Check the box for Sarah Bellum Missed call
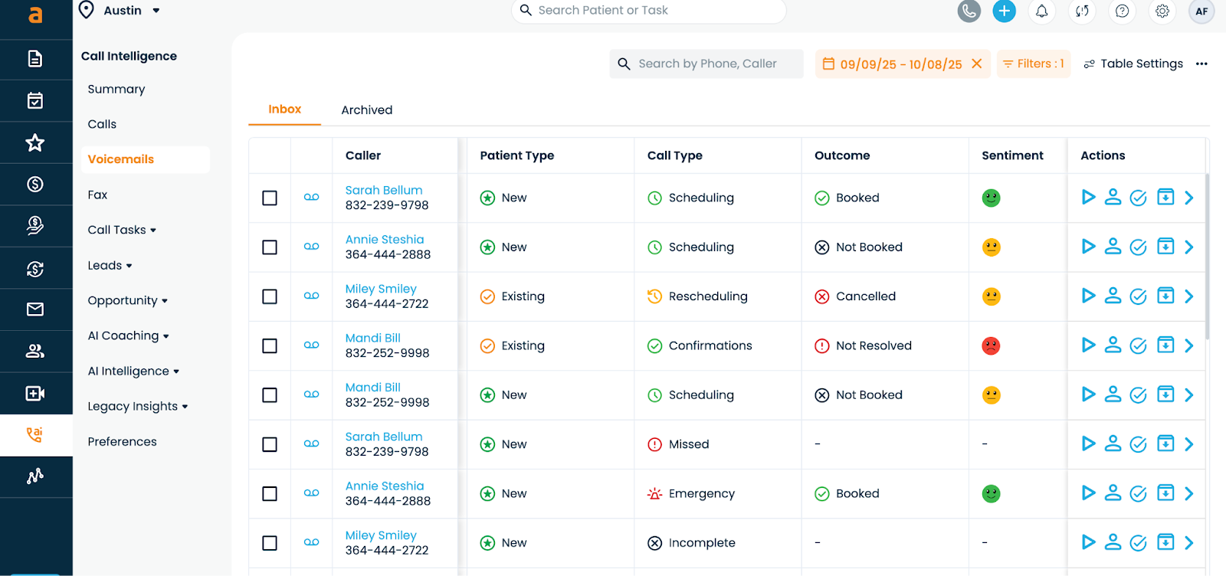Viewport: 1226px width, 576px height. [x=270, y=444]
